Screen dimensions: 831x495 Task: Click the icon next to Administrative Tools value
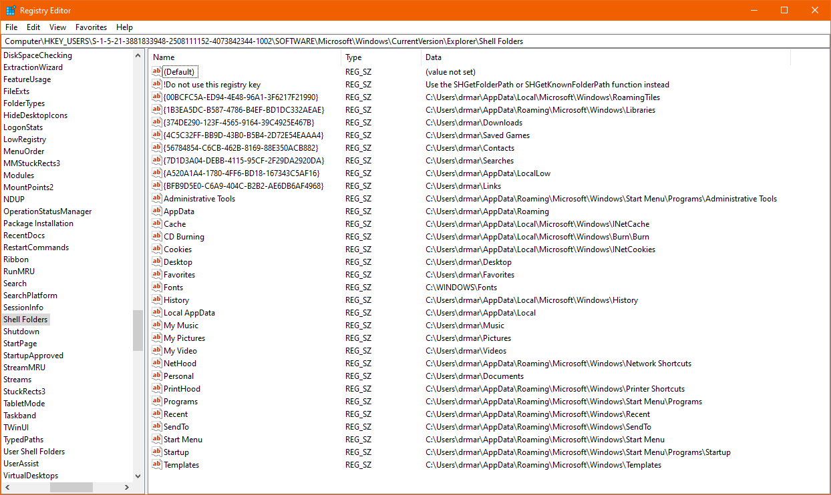[x=157, y=198]
